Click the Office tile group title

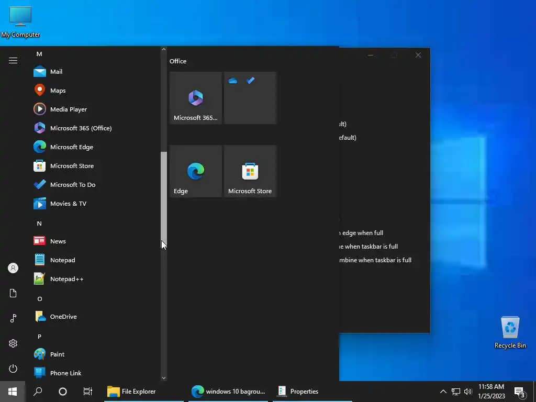coord(178,61)
